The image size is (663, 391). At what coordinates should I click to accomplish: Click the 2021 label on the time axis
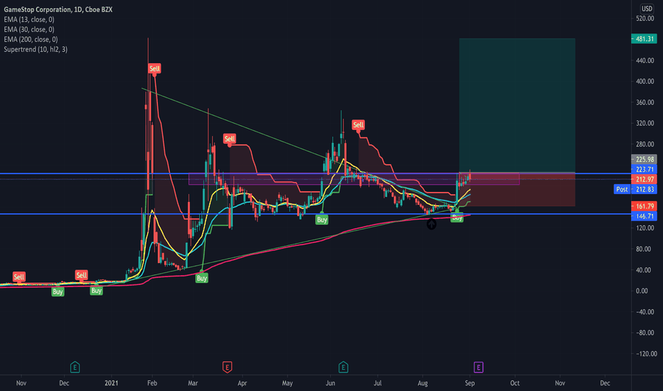point(111,383)
